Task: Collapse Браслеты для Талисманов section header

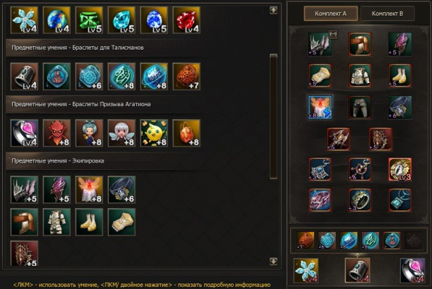Action: [x=108, y=48]
